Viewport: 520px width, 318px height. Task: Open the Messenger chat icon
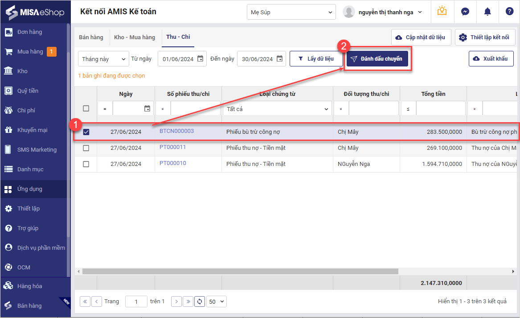pos(465,12)
